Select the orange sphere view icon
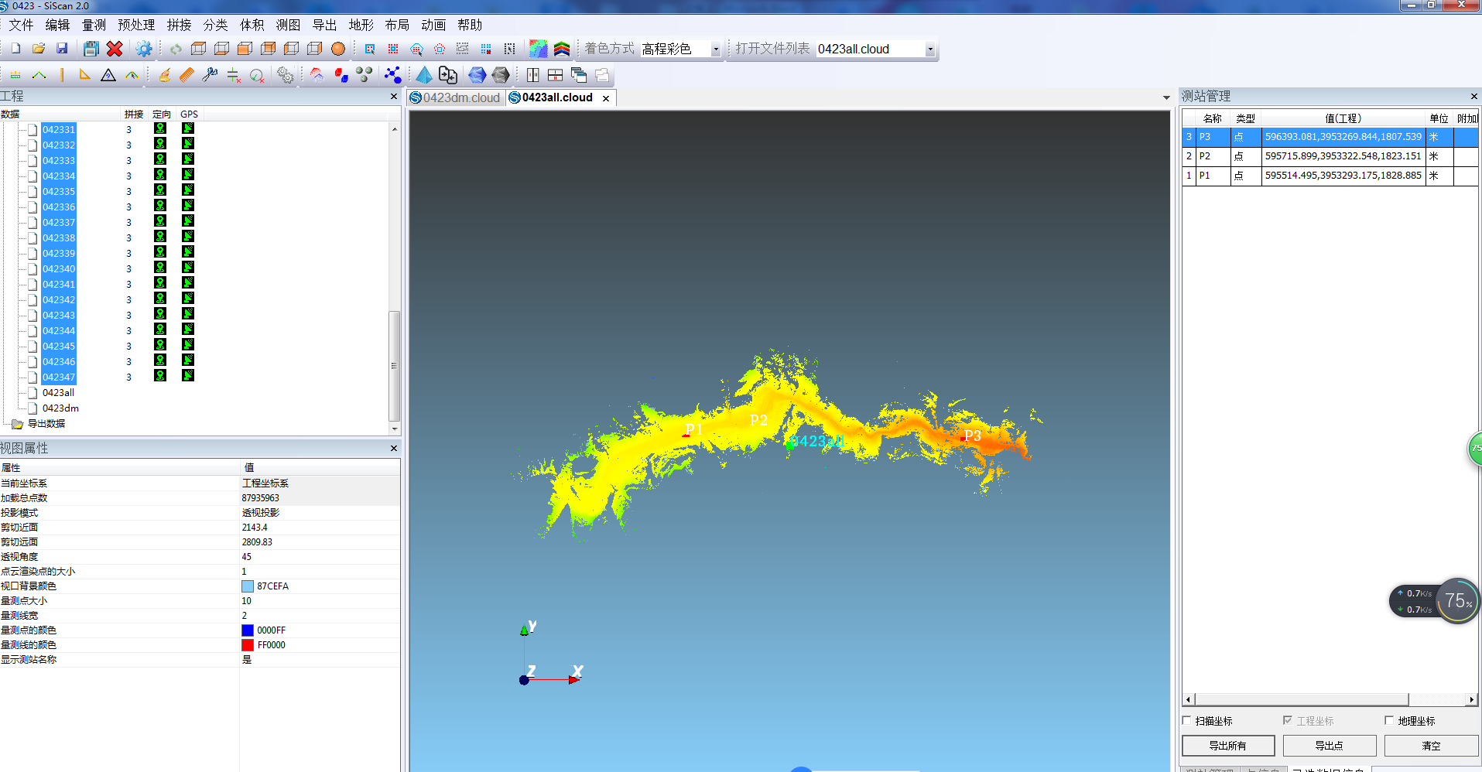 coord(338,49)
